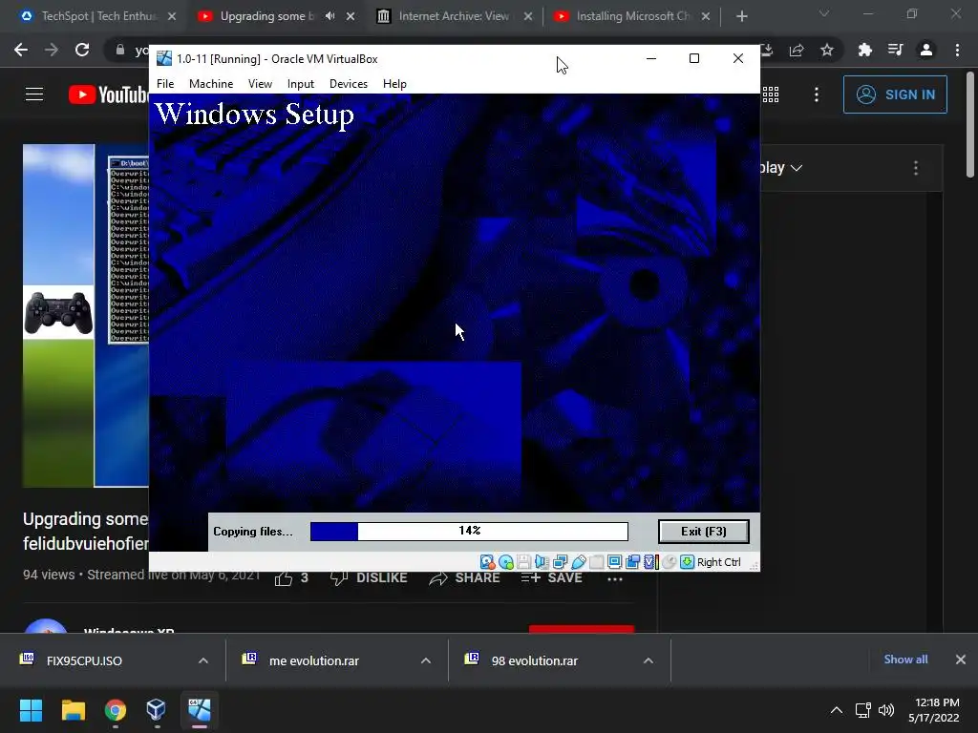978x733 pixels.
Task: Click SHARE under the YouTube video
Action: [464, 577]
